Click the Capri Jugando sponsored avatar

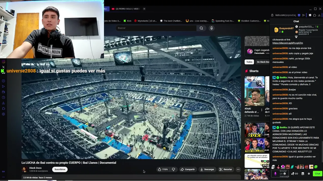click(250, 52)
